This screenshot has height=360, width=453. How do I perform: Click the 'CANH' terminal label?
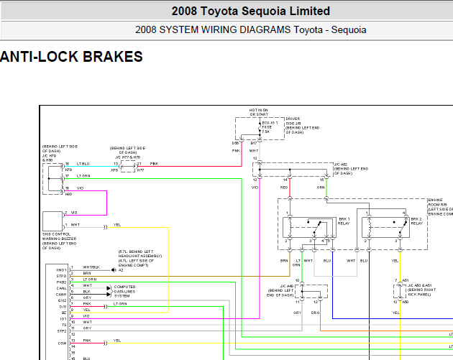[x=61, y=295]
